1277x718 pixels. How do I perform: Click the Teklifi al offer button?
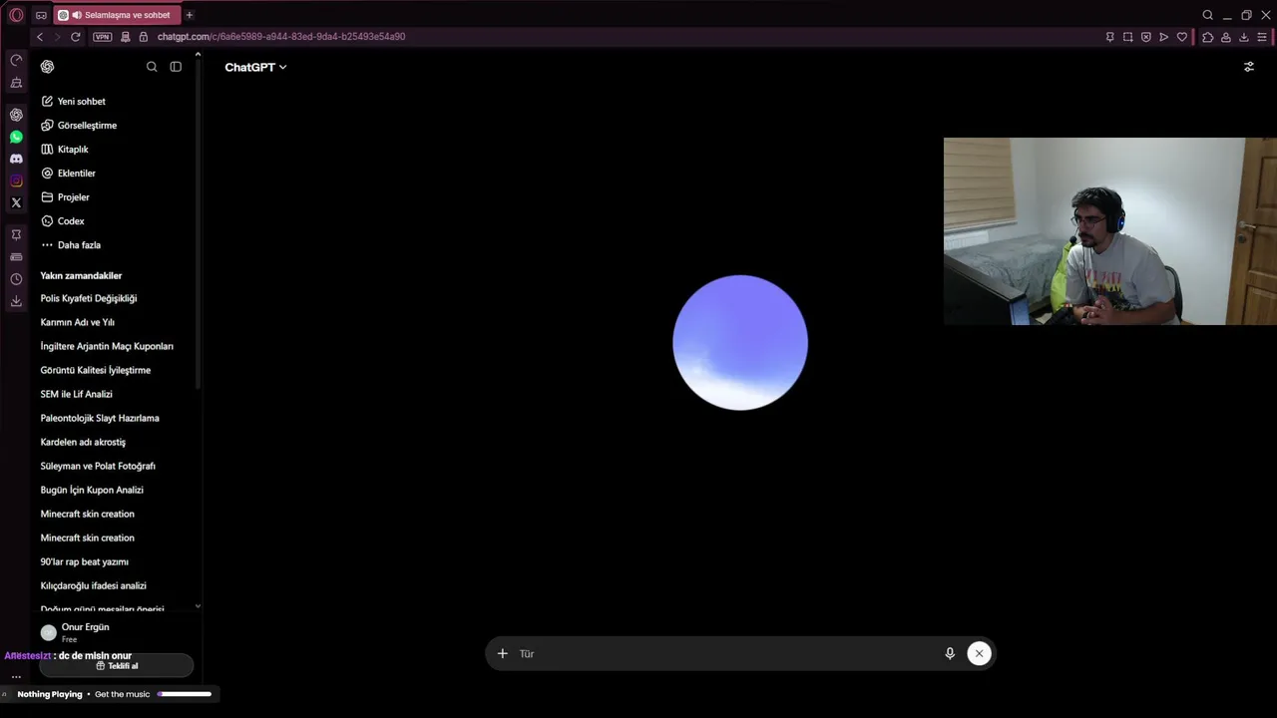[117, 665]
